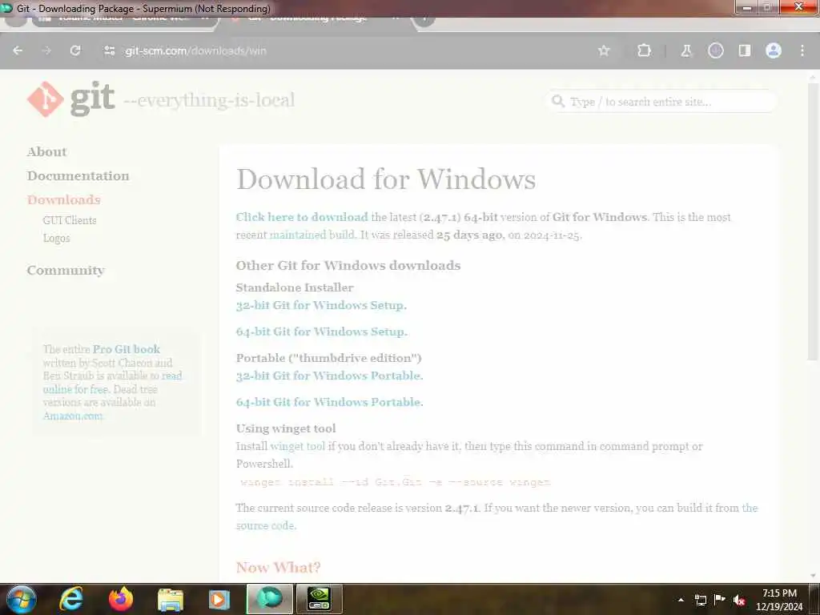820x615 pixels.
Task: Click the winget install command text
Action: pos(396,482)
